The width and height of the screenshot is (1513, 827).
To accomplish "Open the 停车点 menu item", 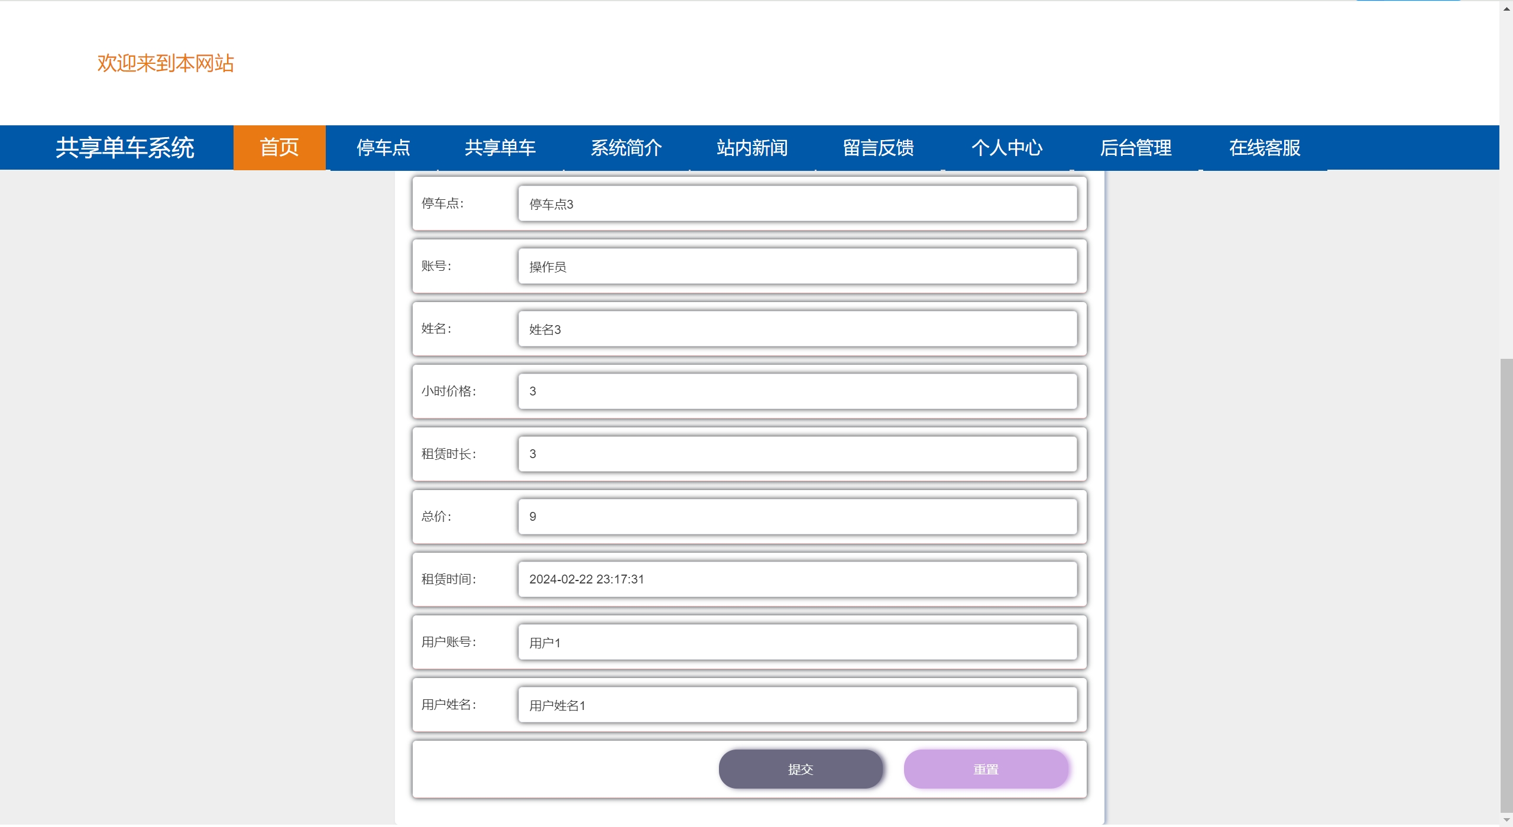I will pyautogui.click(x=383, y=147).
